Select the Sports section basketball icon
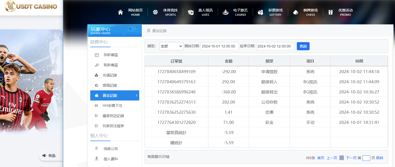The width and height of the screenshot is (395, 167). (x=155, y=12)
